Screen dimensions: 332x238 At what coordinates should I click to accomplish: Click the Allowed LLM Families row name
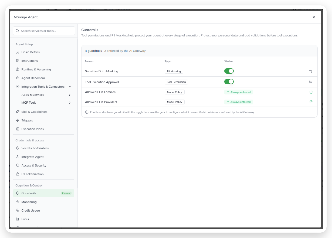(x=100, y=92)
